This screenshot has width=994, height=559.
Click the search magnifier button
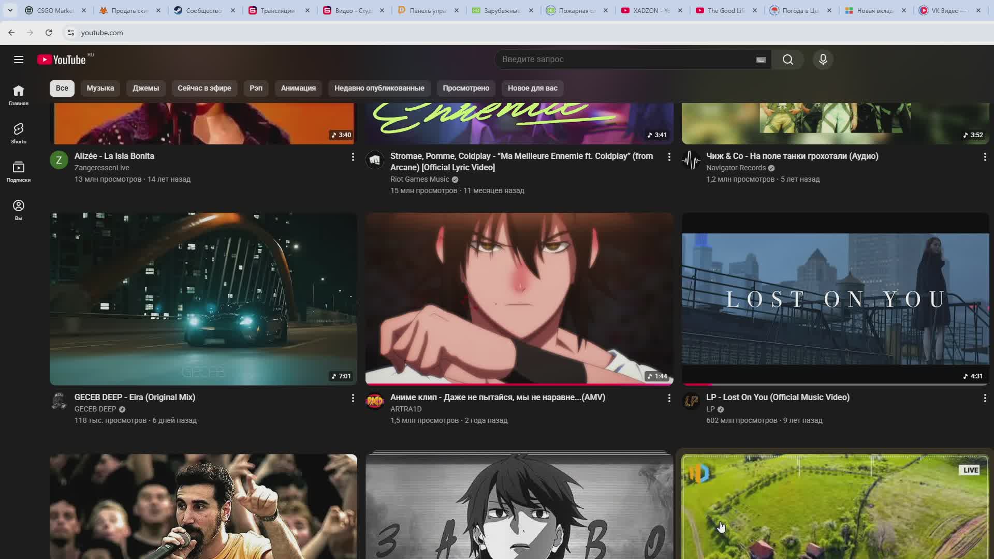click(x=787, y=60)
